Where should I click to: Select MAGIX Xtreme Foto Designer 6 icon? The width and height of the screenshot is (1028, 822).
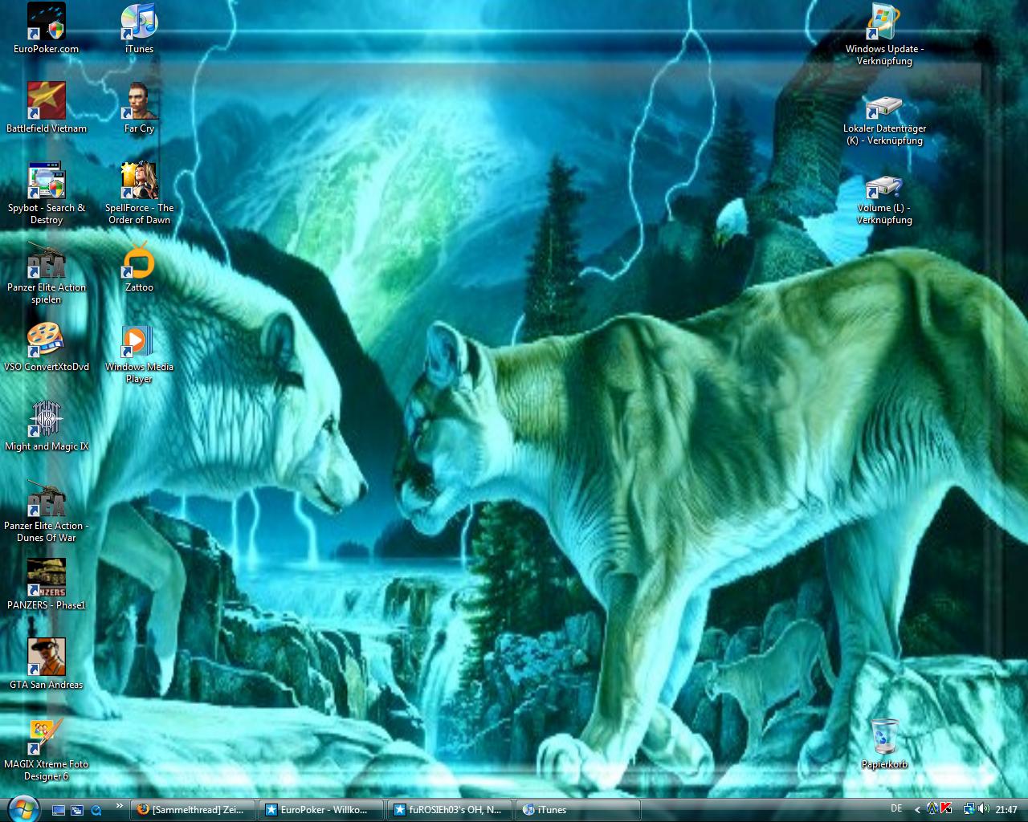[x=46, y=750]
